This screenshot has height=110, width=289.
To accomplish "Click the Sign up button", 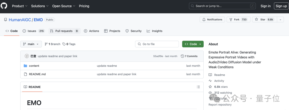I will (x=281, y=6).
